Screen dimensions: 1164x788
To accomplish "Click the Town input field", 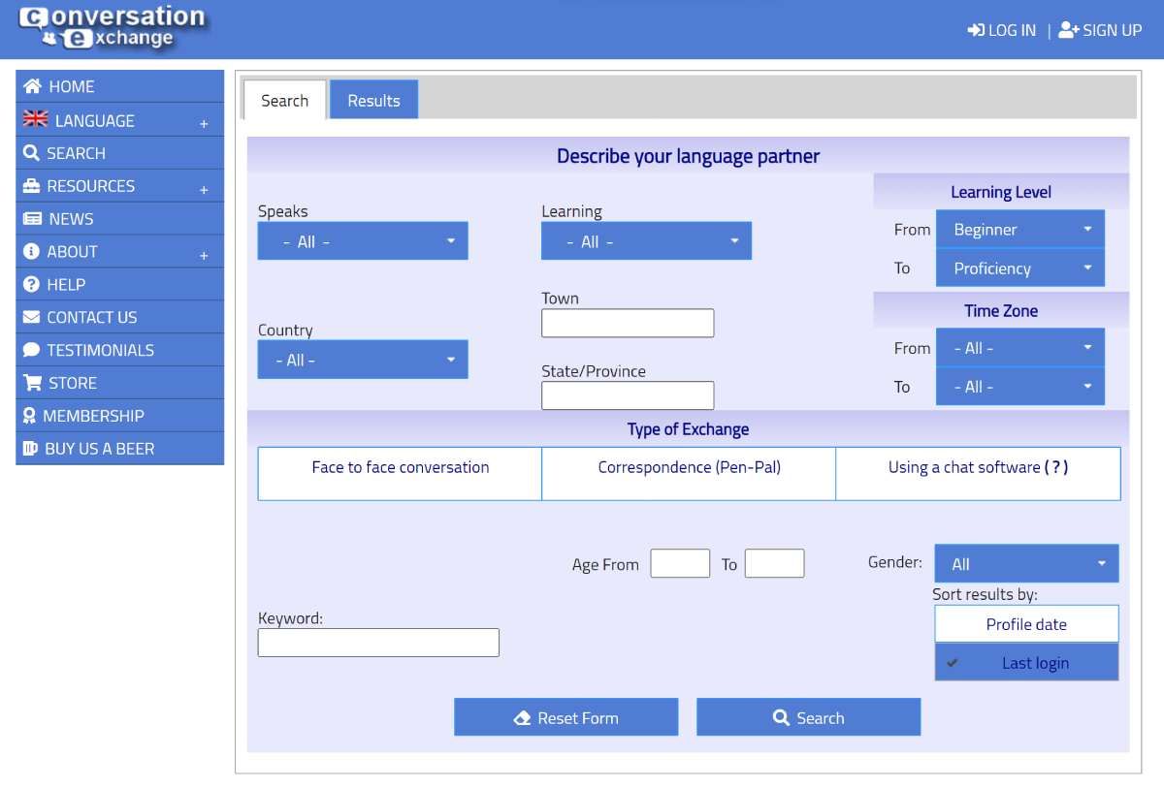I will pyautogui.click(x=628, y=324).
